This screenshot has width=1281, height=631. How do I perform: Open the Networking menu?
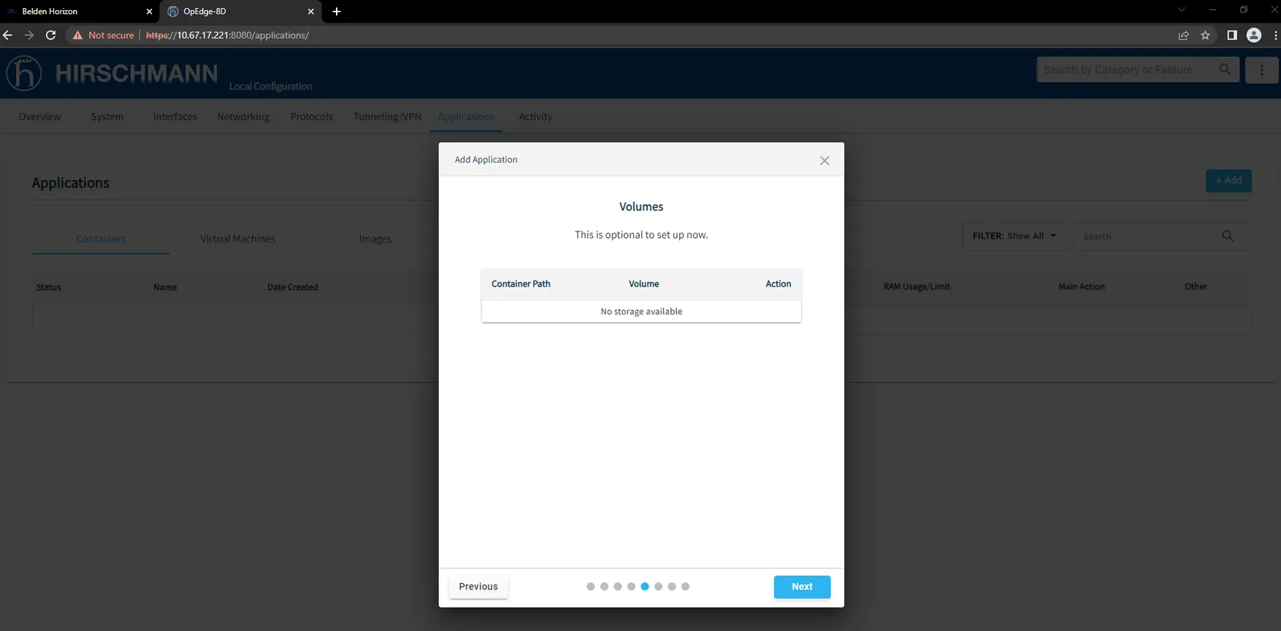tap(243, 117)
